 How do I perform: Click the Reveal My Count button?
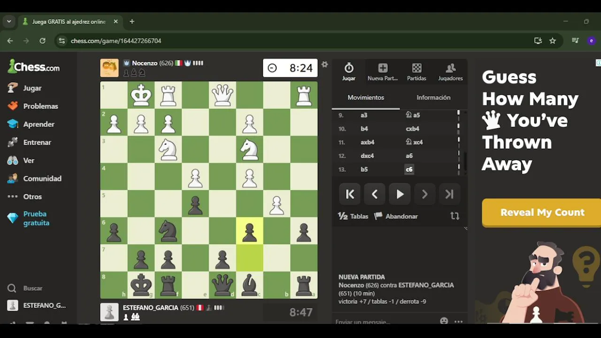click(542, 213)
